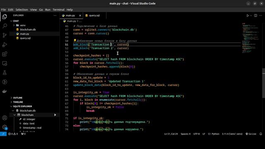265x149 pixels.
Task: Change indentation via Spaces: 4
Action: click(x=185, y=134)
